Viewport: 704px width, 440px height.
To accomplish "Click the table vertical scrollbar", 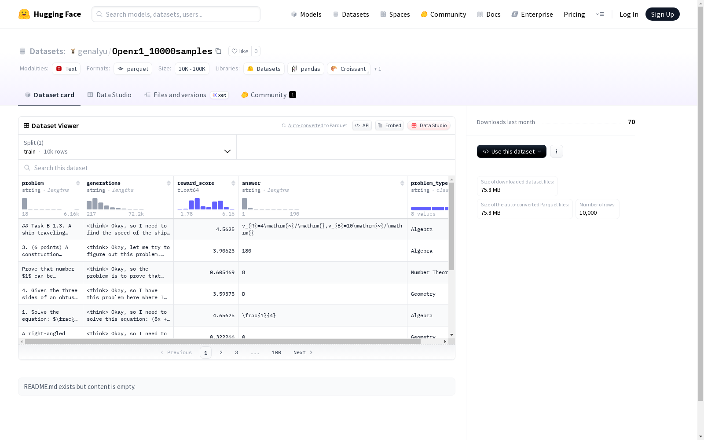I will pos(451,226).
